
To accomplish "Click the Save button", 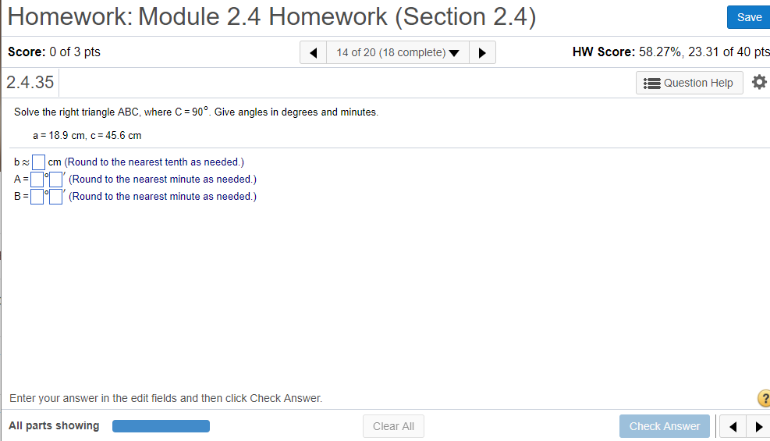I will 748,17.
